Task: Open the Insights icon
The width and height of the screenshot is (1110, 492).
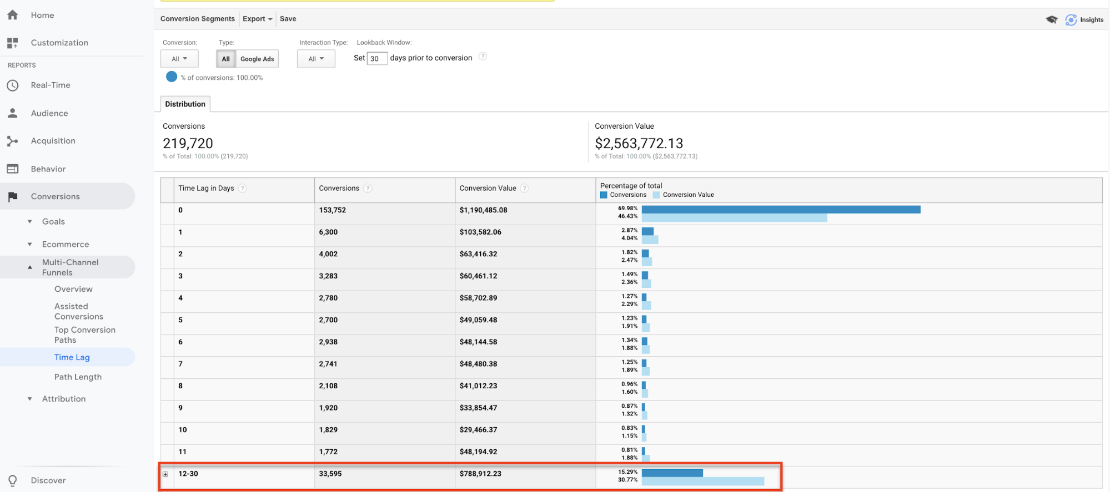Action: 1071,20
